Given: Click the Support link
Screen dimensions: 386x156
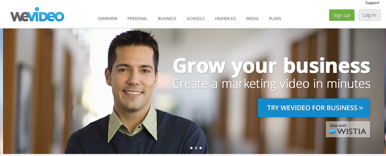Looking at the screenshot, I should point(372,3).
